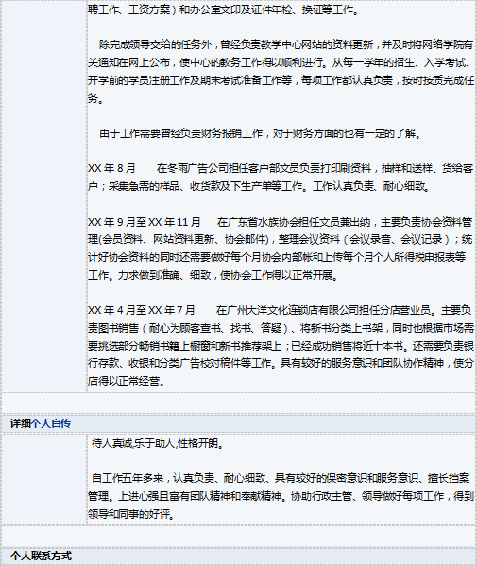
Task: Click the blank spacer row above 详细个人自传
Action: tap(238, 403)
